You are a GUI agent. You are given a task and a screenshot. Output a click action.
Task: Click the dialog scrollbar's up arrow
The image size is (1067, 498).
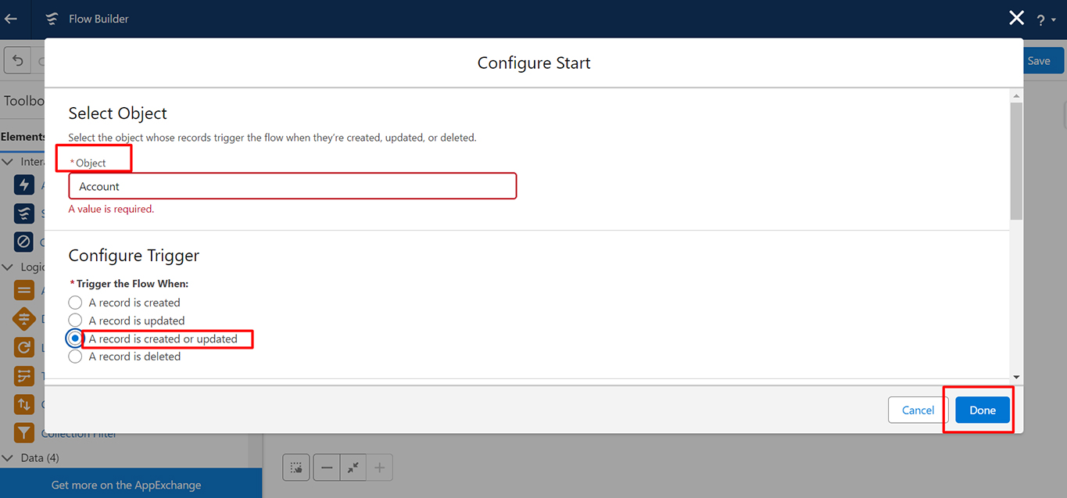coord(1016,96)
